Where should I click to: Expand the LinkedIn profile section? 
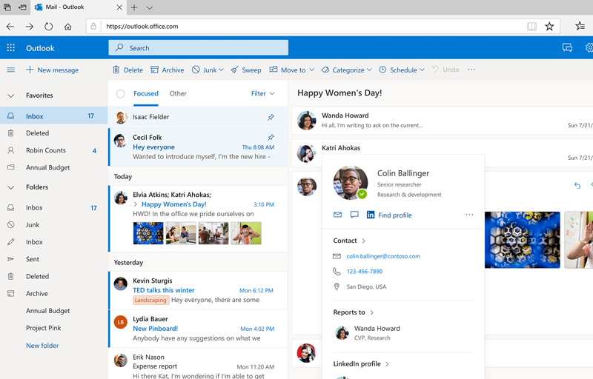tap(387, 364)
